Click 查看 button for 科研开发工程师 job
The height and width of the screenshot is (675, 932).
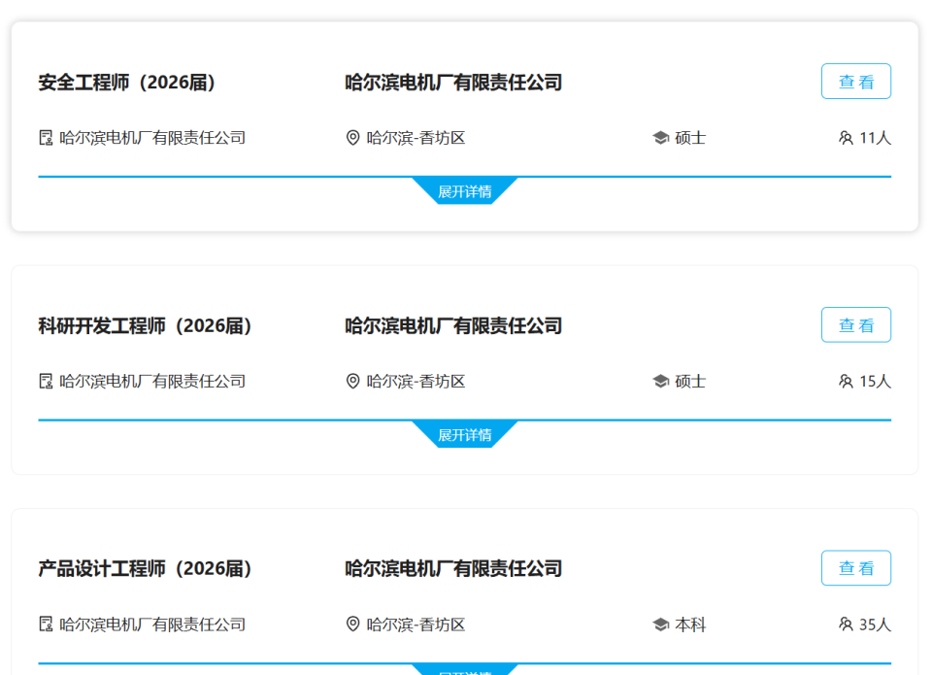point(856,324)
